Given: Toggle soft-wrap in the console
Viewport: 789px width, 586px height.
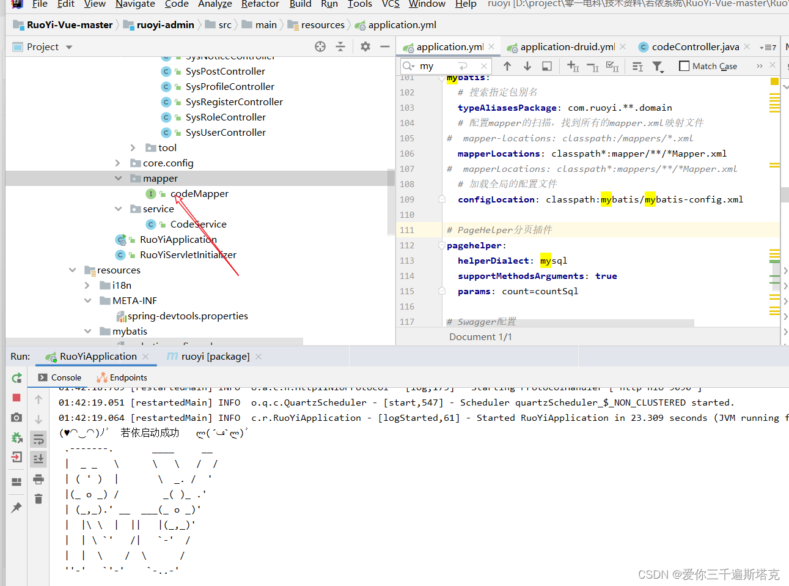Looking at the screenshot, I should (38, 439).
